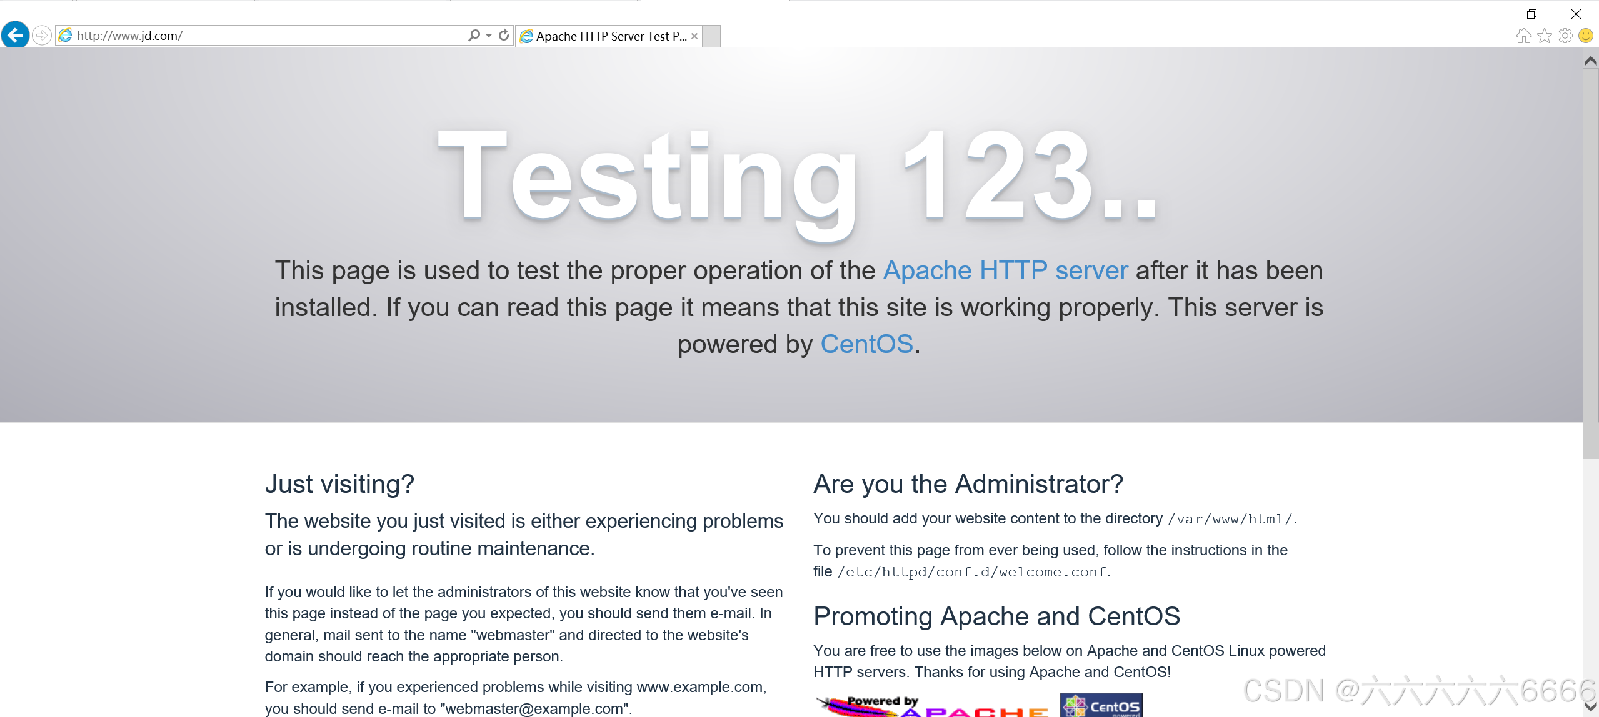Click scrollbar down arrow
The image size is (1599, 717).
1591,706
